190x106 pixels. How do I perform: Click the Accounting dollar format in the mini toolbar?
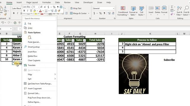(48, 7)
